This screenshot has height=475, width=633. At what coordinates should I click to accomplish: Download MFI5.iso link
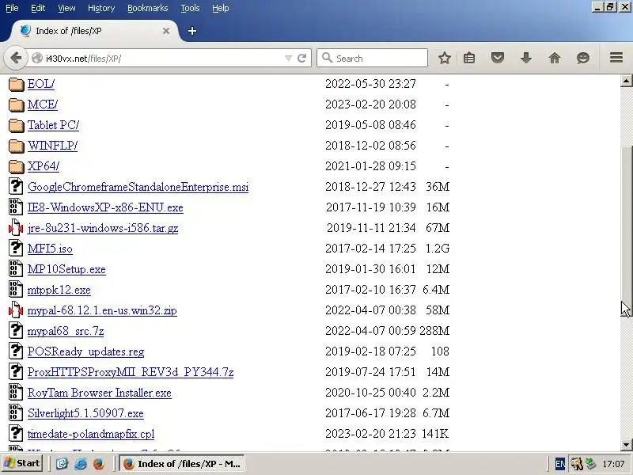click(50, 249)
